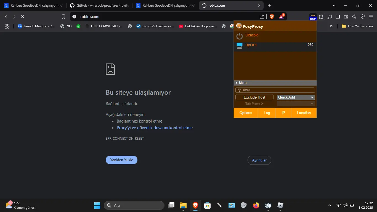Open the Tüm Yer İşaretleri bookmarks folder
Screen dimensions: 377x212
(x=357, y=26)
